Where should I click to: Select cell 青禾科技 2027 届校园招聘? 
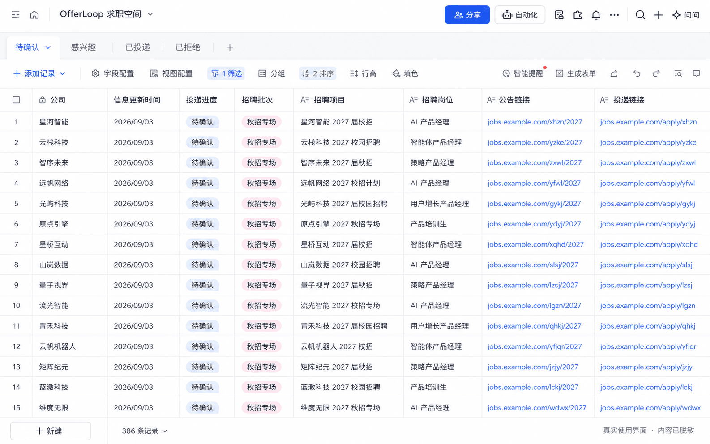click(x=348, y=326)
